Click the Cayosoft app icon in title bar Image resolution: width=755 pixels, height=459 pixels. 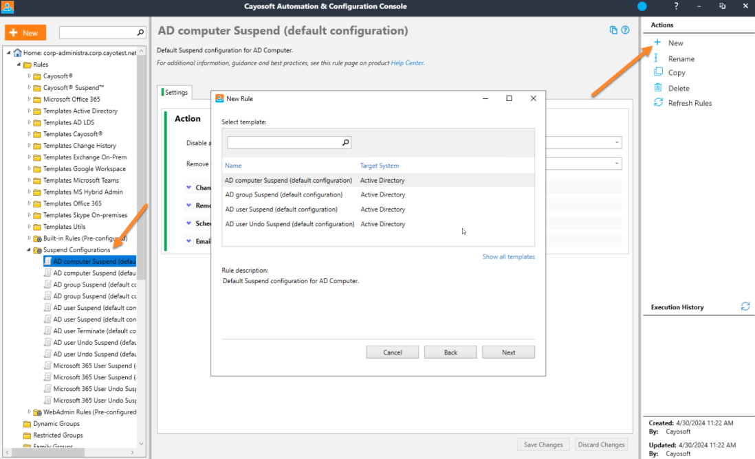(x=8, y=7)
